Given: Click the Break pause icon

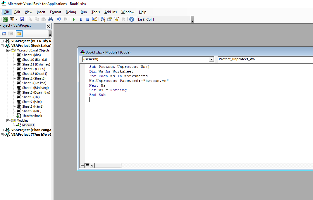Looking at the screenshot, I should point(81,20).
